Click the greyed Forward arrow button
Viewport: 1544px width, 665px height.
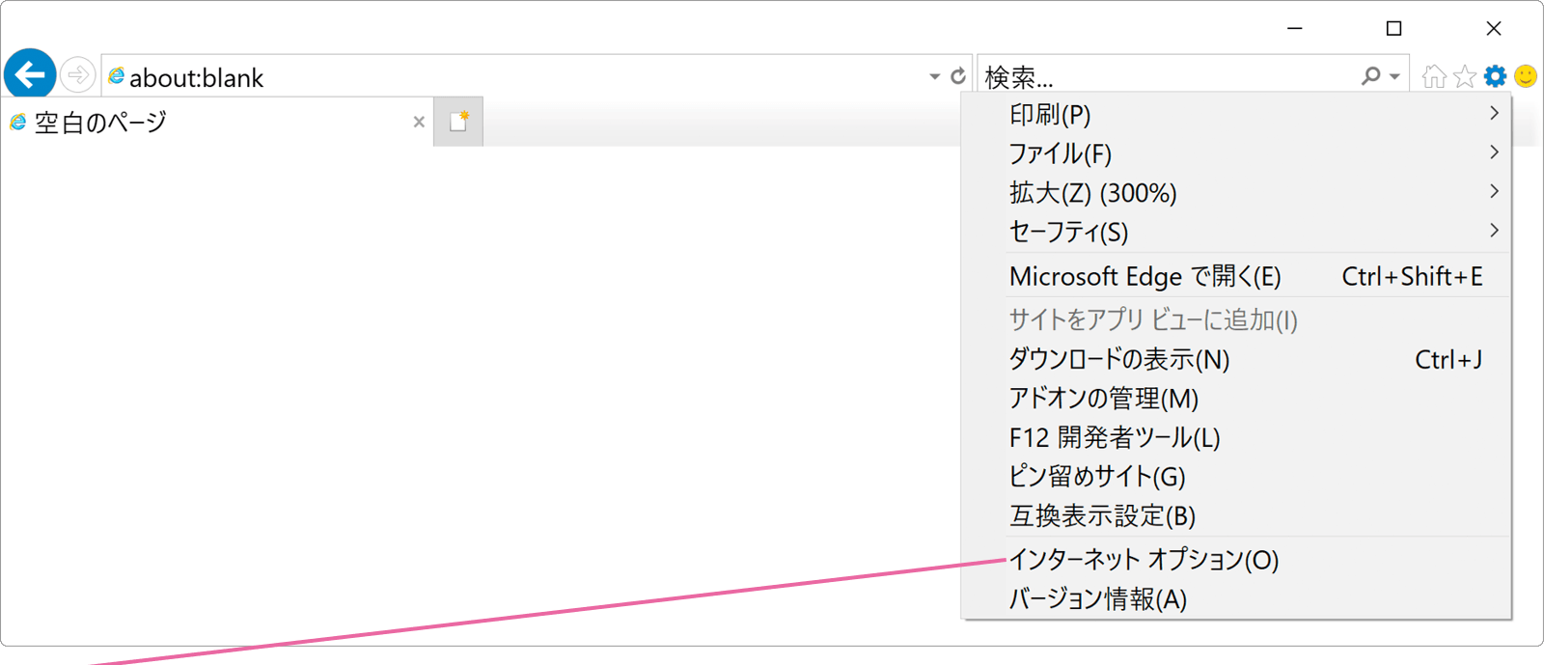77,74
